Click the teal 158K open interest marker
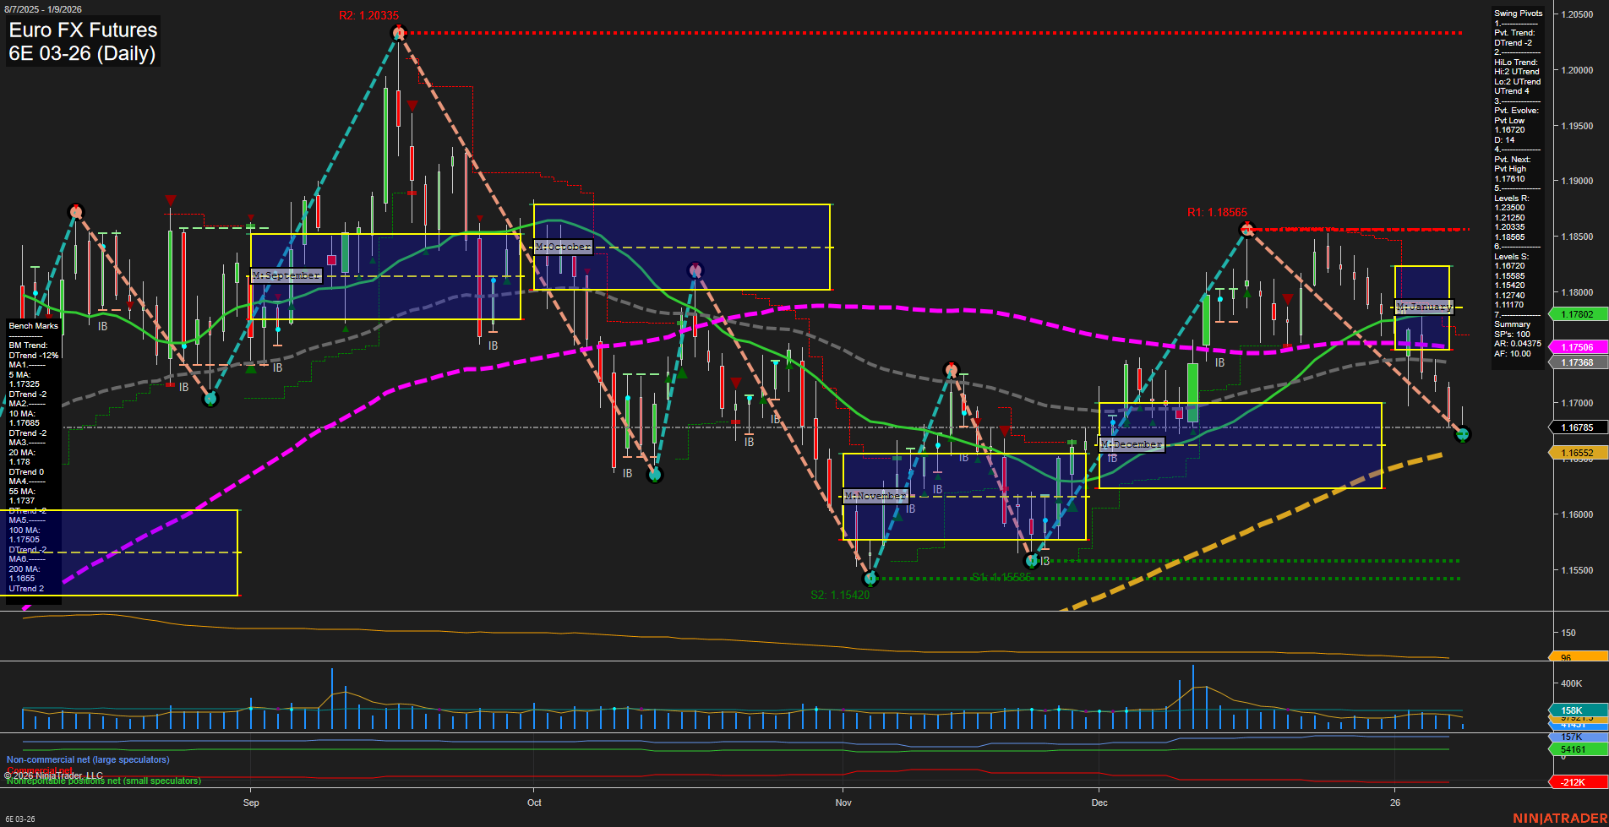Image resolution: width=1609 pixels, height=827 pixels. coord(1572,710)
